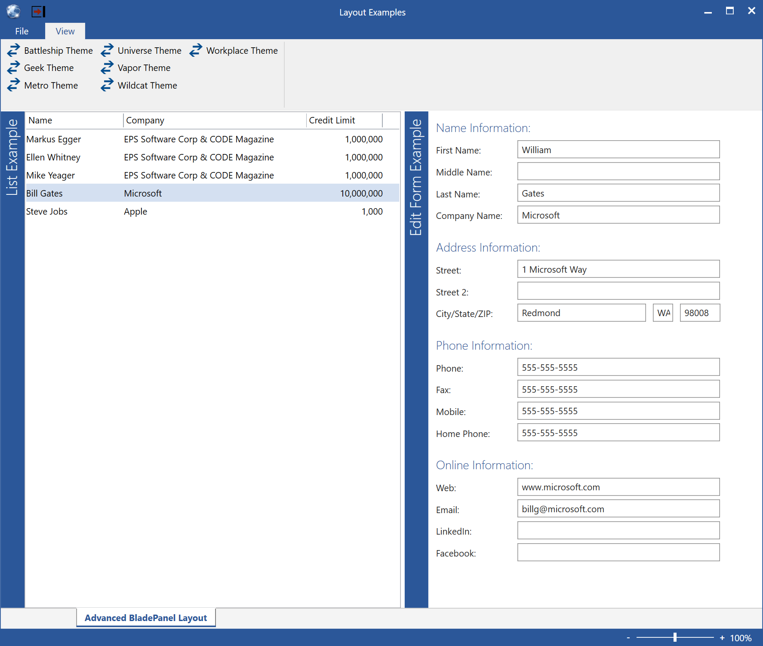Click the red arrow quick-access icon
This screenshot has width=763, height=646.
click(38, 12)
